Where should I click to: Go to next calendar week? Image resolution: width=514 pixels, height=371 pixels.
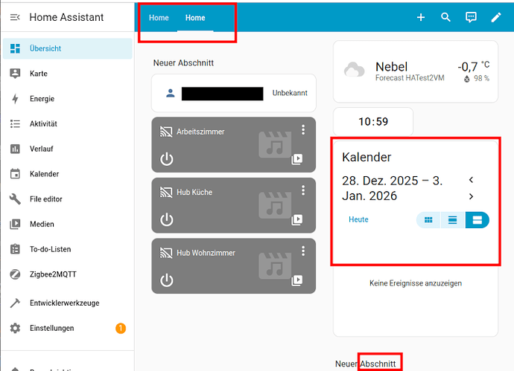[x=471, y=196]
